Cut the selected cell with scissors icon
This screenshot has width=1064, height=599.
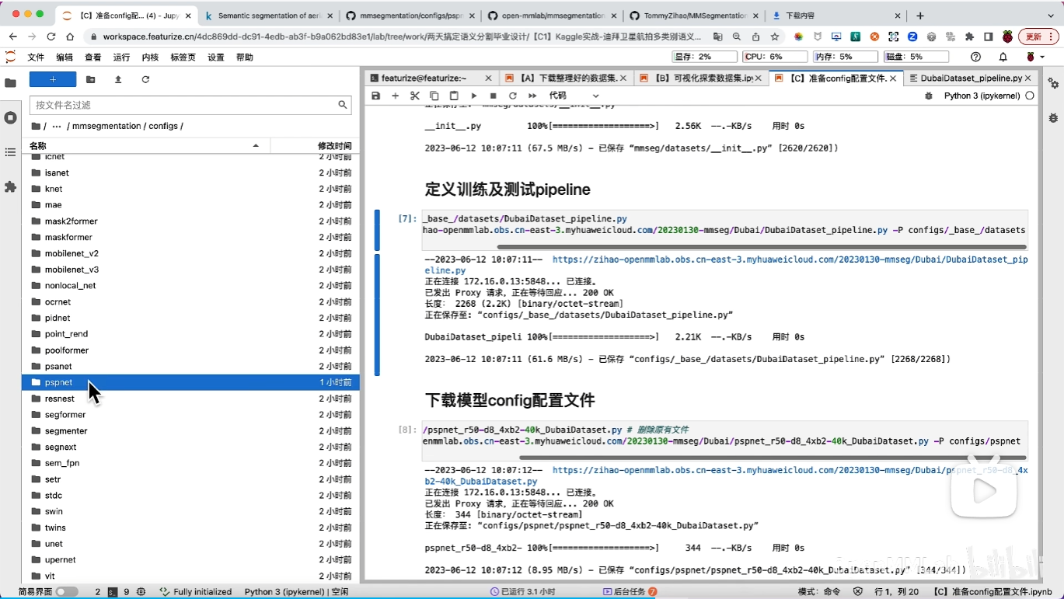(414, 96)
